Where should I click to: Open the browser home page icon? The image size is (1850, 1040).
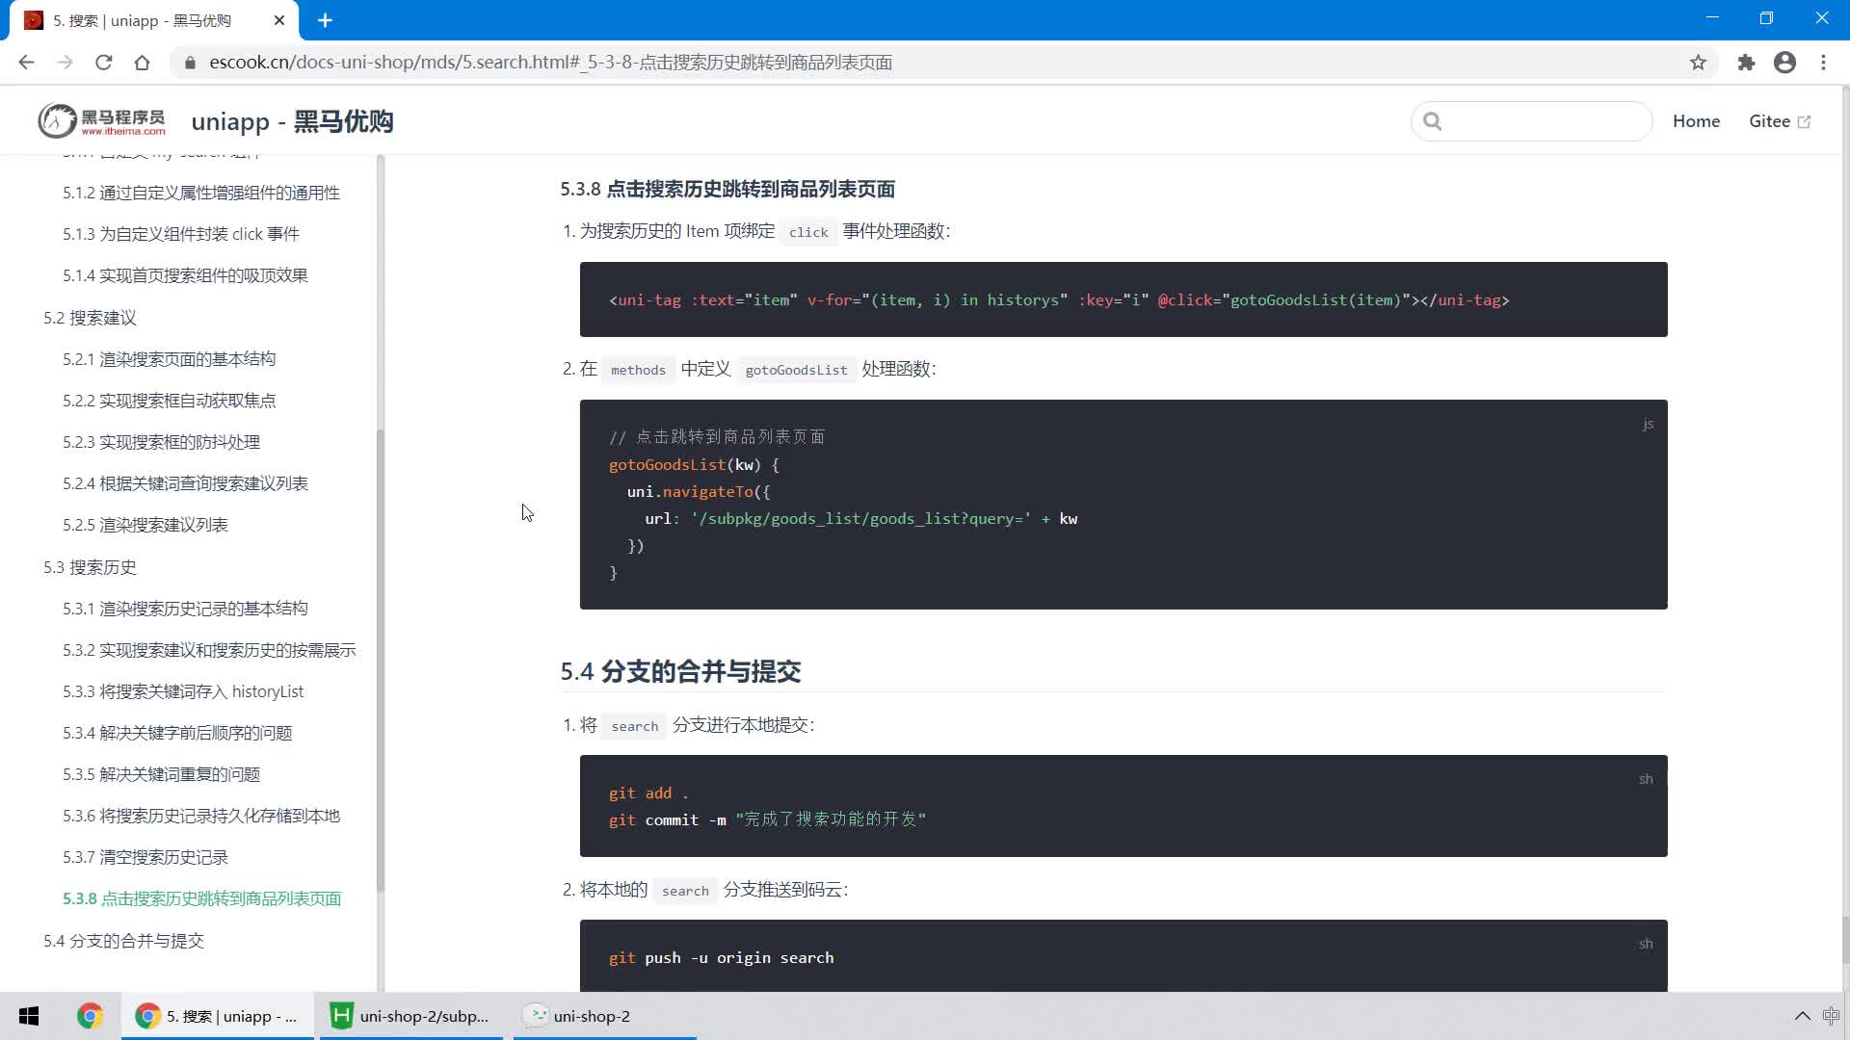coord(142,63)
